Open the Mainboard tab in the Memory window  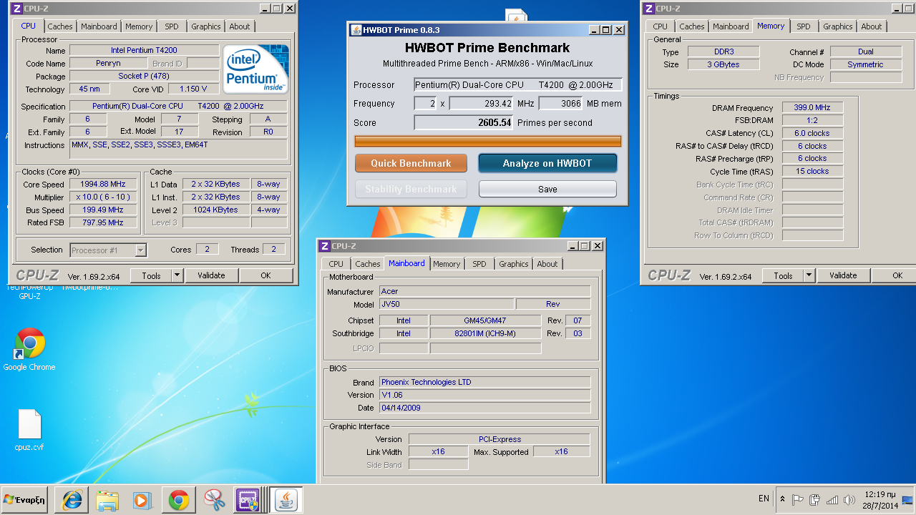[731, 26]
